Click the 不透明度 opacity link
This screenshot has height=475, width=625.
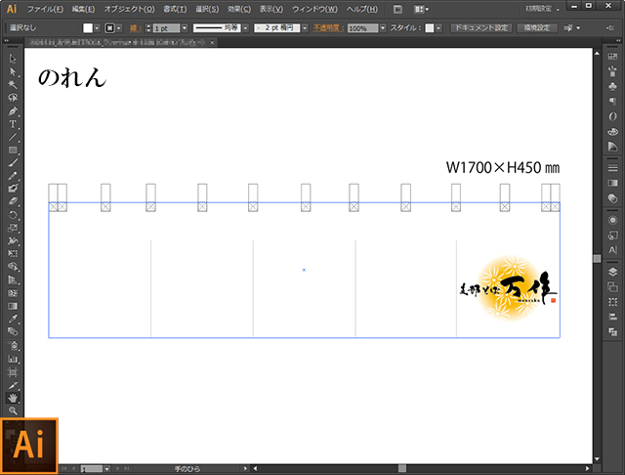[328, 28]
